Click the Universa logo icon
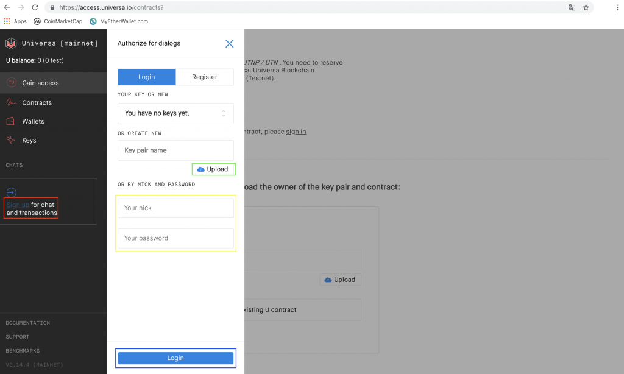 click(x=11, y=43)
